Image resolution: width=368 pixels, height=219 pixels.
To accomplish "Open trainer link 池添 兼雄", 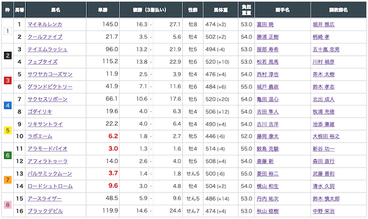I will click(324, 124).
